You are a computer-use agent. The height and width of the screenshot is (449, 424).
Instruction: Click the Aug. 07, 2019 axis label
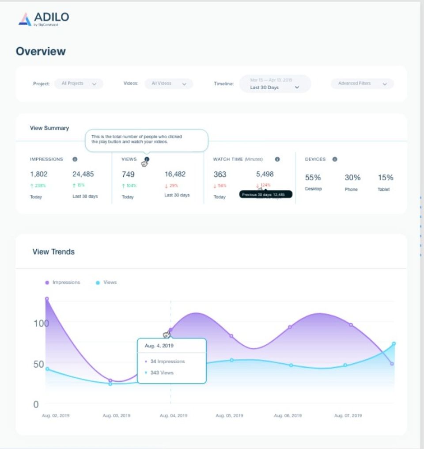coord(348,415)
